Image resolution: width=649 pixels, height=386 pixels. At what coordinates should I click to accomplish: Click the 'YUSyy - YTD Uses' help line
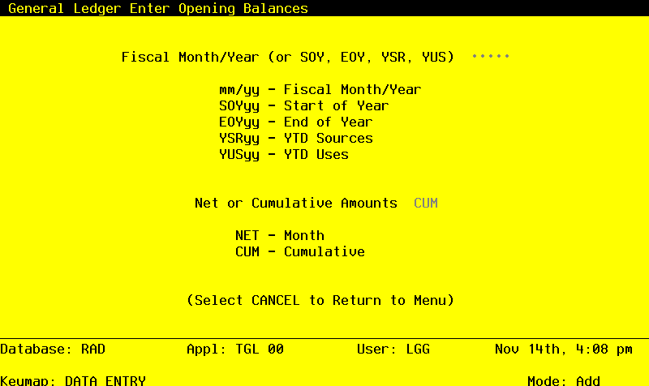(283, 154)
